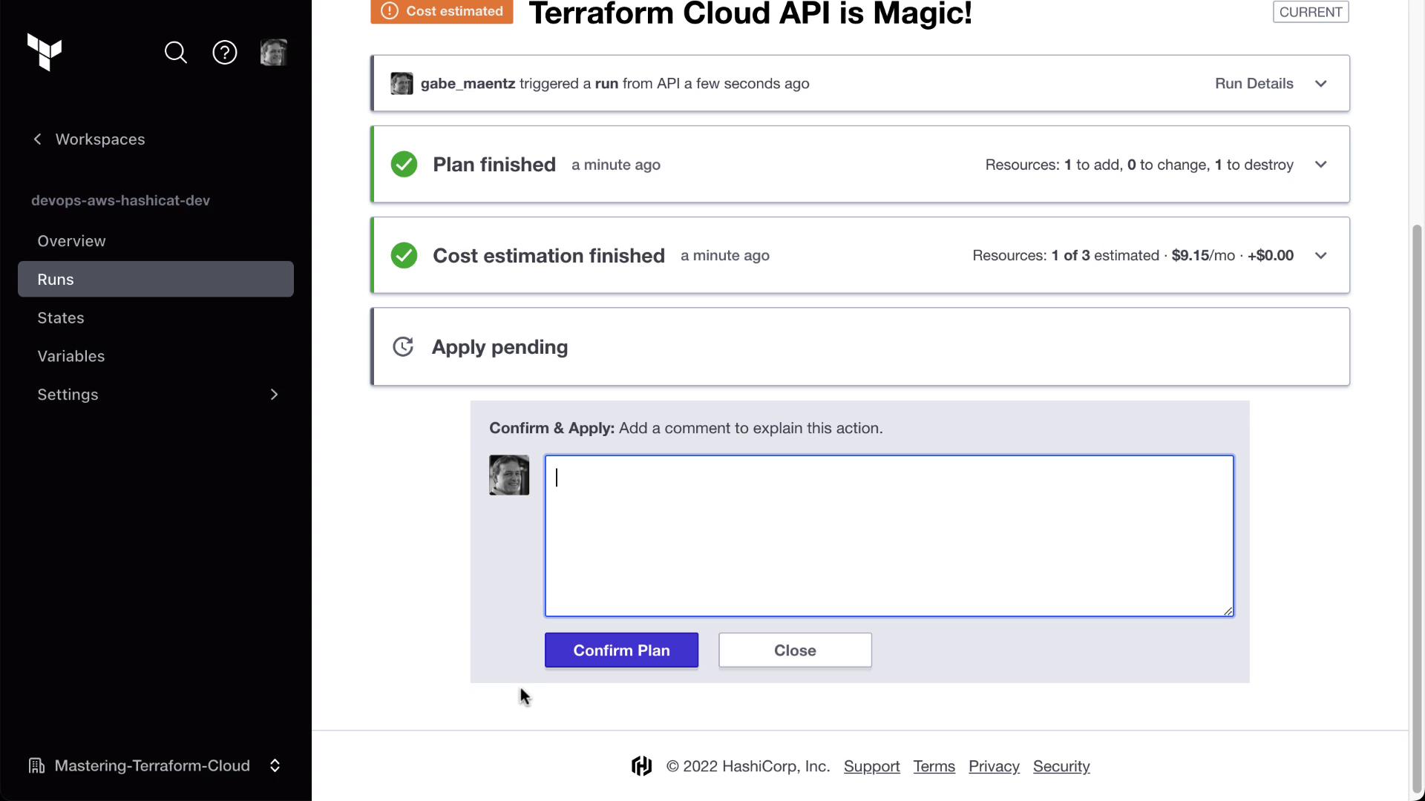Click the Plan finished green checkmark
Screen dimensions: 1425x801
coord(404,165)
